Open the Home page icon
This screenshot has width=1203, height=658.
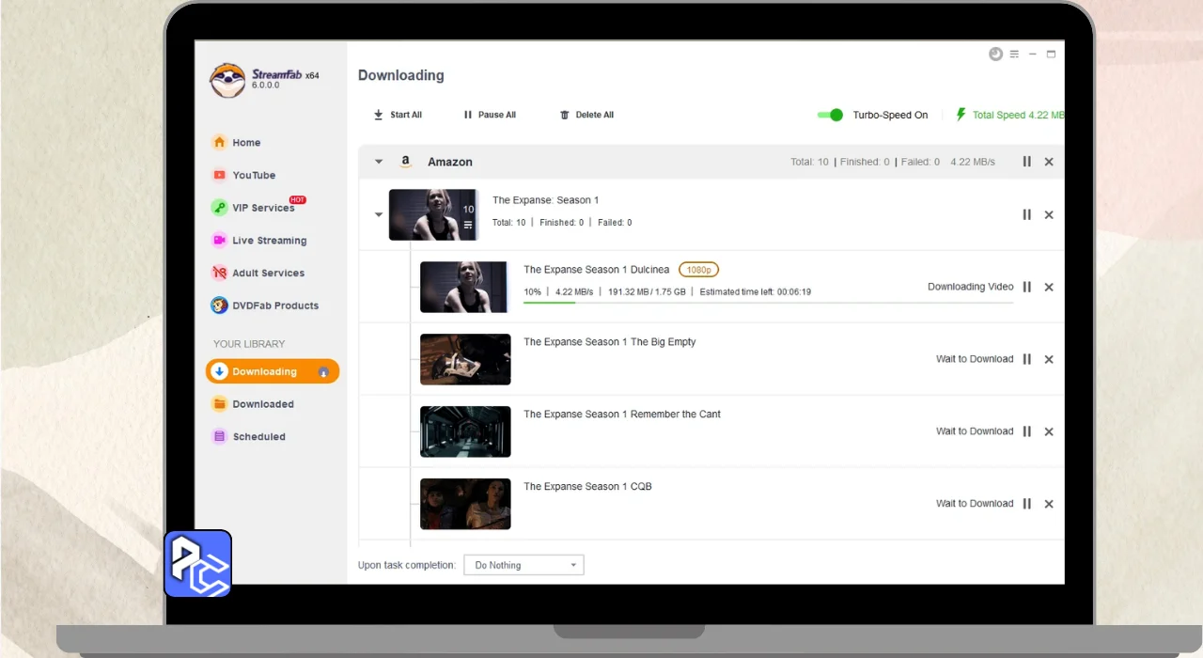pos(219,142)
